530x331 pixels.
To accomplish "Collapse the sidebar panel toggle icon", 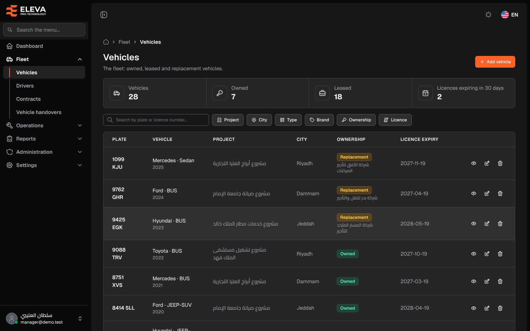I will [104, 15].
